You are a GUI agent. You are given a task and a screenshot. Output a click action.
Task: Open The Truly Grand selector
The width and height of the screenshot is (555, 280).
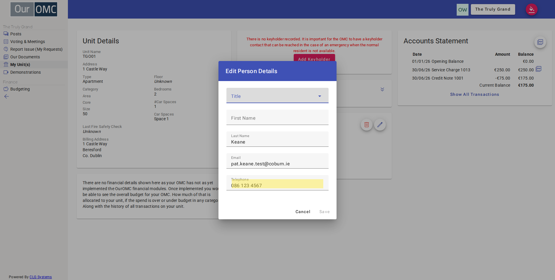pos(493,9)
